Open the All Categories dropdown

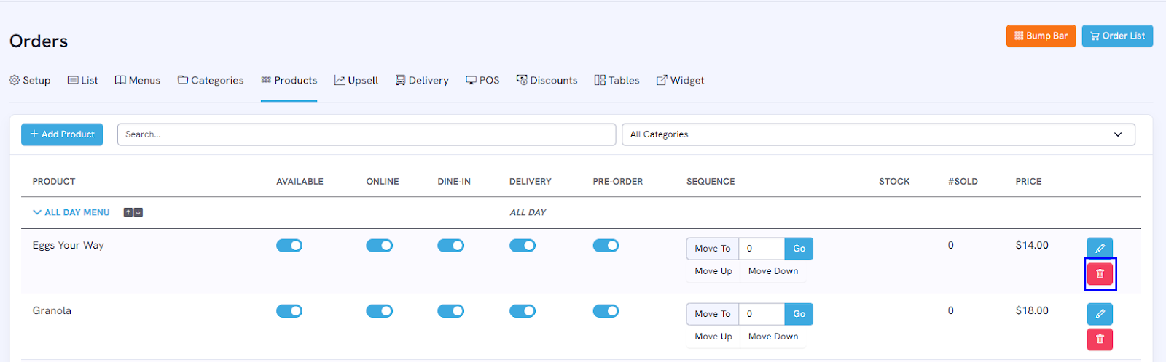(x=878, y=134)
